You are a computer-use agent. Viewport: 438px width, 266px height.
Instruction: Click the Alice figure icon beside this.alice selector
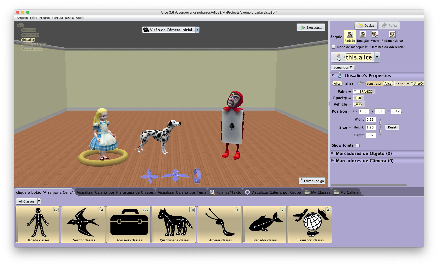[339, 57]
